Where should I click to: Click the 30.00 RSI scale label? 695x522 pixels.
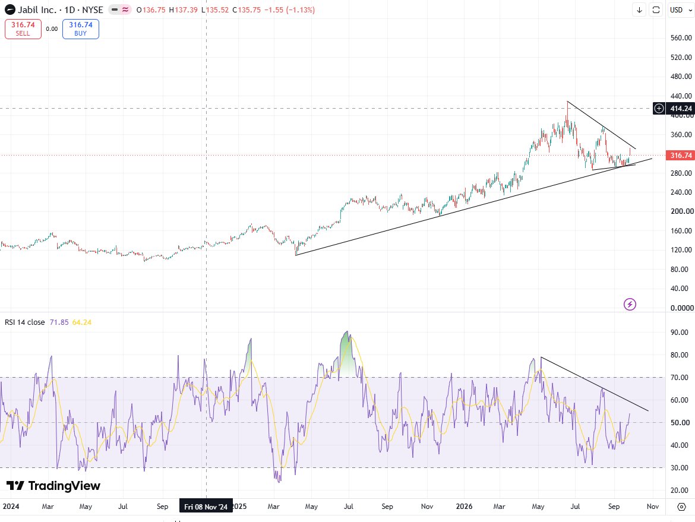[x=679, y=467]
